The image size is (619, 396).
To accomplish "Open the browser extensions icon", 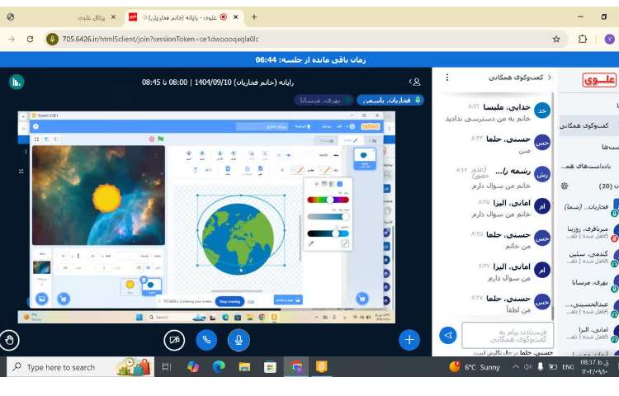I will coord(583,39).
